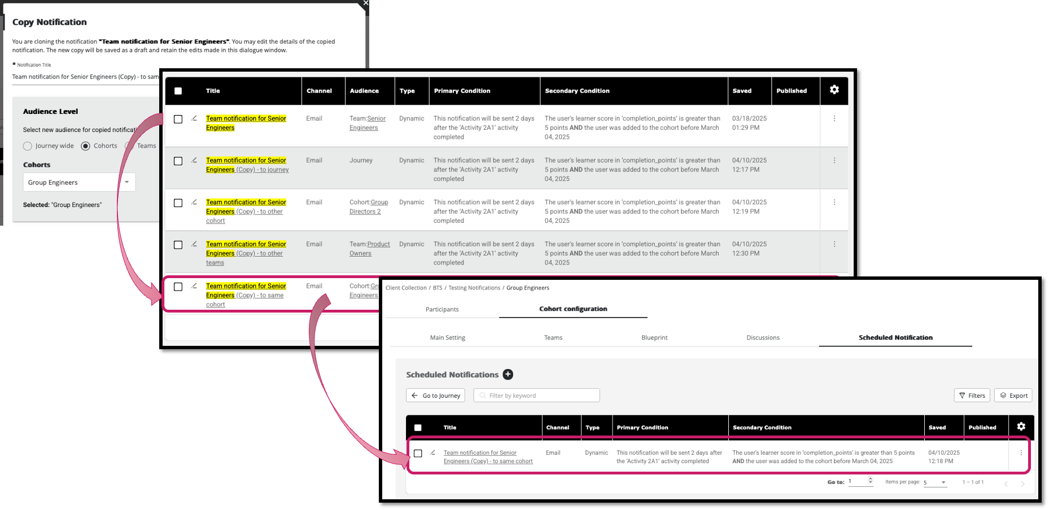1049x510 pixels.
Task: Edit pencil for 'to same cohort' row in main list
Action: point(194,286)
